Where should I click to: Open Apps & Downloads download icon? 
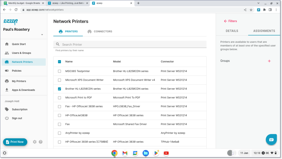(7, 90)
